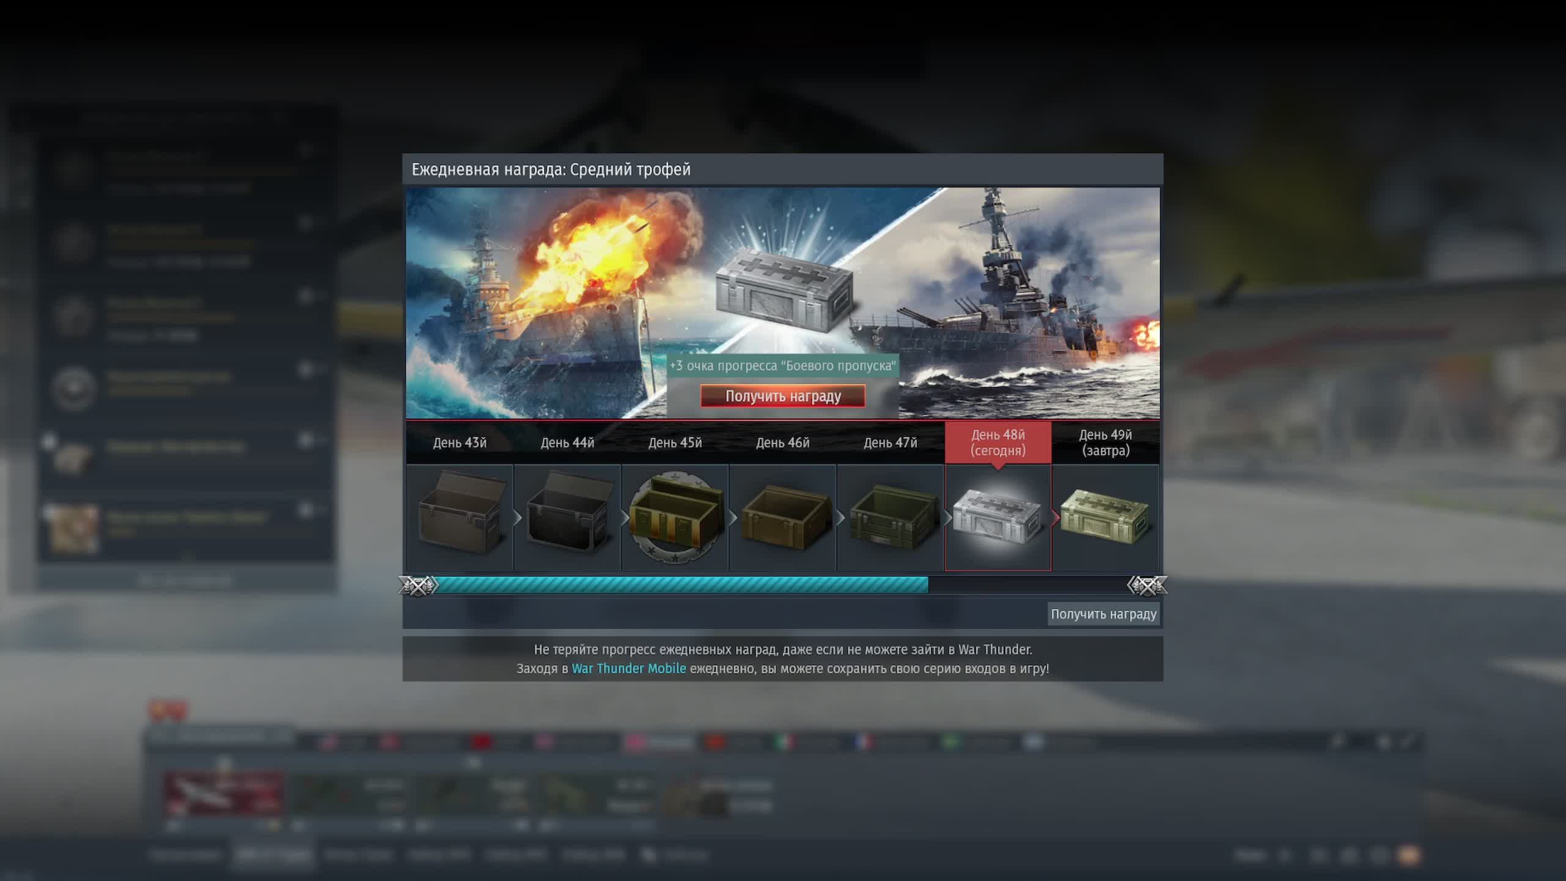Select the День 44й tab
This screenshot has height=881, width=1566.
pos(567,442)
